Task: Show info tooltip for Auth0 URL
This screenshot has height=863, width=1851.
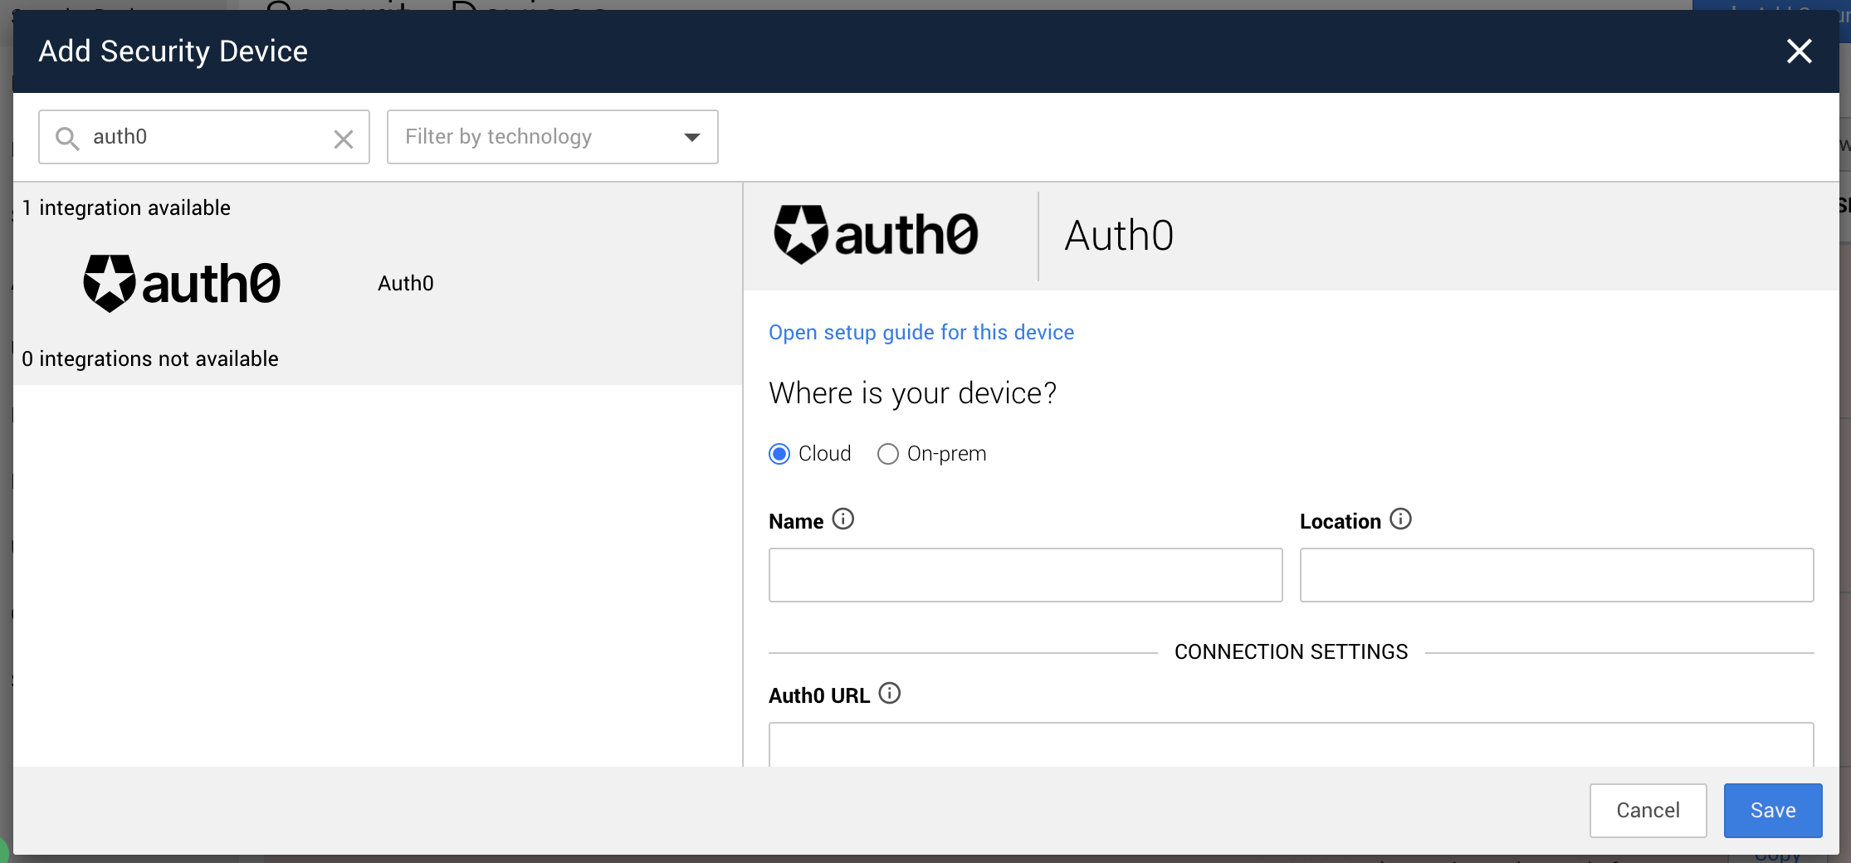Action: tap(890, 694)
